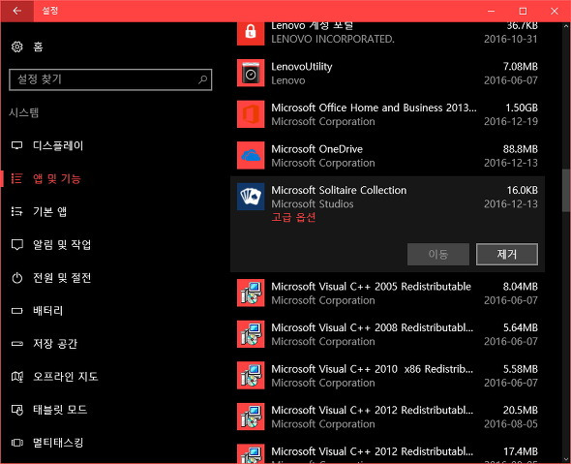Click the 1.50GB size value

522,108
